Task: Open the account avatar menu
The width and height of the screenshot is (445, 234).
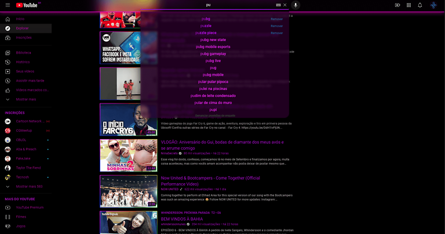Action: click(433, 5)
